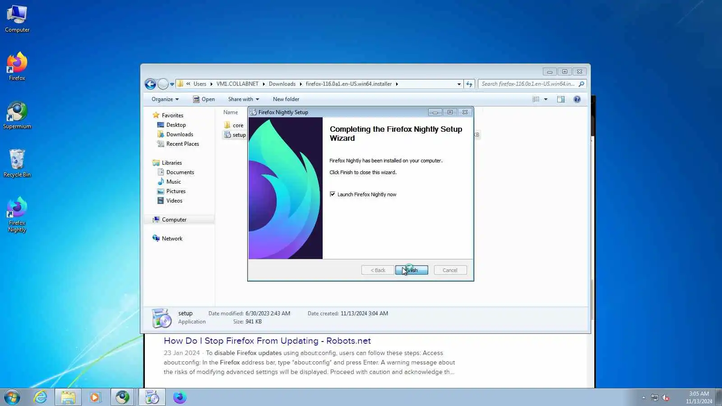Open Windows Media Player from the taskbar
The image size is (722, 406).
(x=95, y=397)
